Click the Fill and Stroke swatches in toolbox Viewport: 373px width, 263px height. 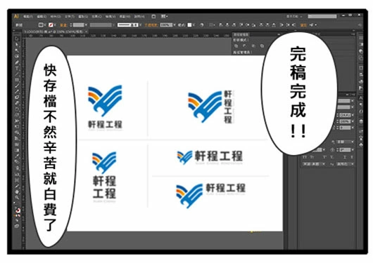click(17, 211)
